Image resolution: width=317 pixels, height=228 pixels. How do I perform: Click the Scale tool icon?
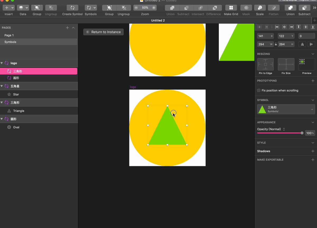260,8
